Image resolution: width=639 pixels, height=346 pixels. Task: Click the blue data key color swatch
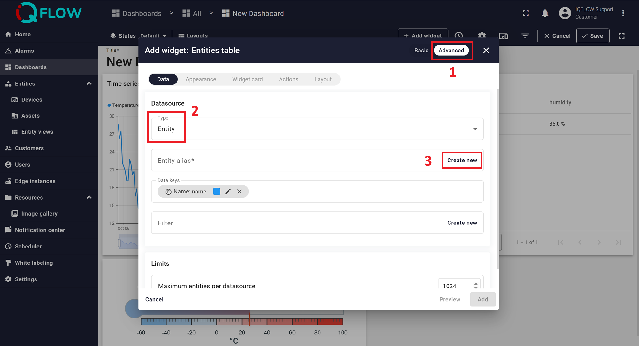coord(217,192)
